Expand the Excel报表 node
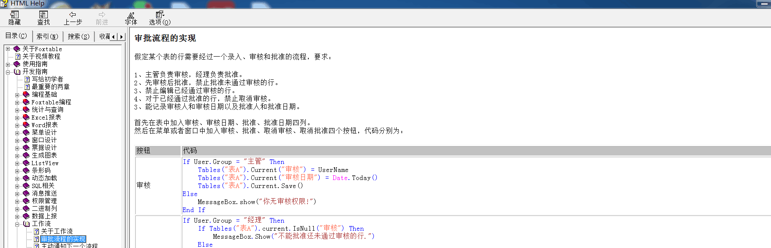This screenshot has width=771, height=248. pos(17,117)
